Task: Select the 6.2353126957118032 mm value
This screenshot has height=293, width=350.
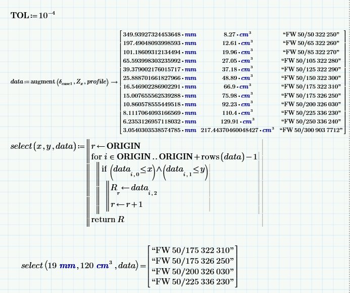Action: [x=160, y=121]
